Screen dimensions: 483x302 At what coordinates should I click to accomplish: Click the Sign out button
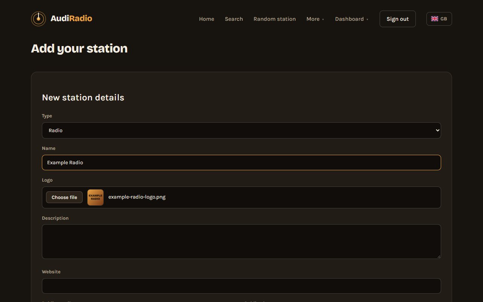[x=398, y=19]
